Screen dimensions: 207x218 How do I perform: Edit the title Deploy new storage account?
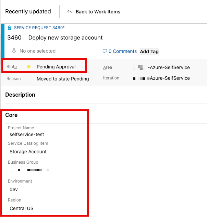65,38
